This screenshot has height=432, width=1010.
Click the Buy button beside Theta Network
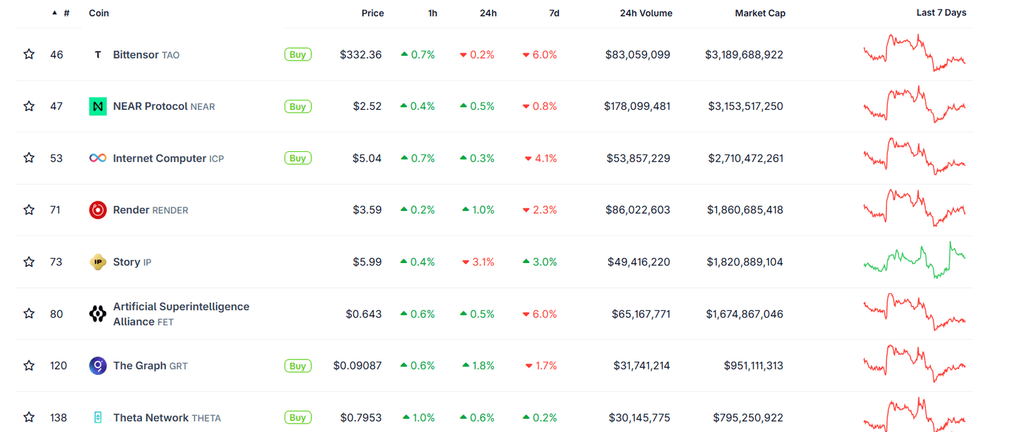(x=298, y=418)
